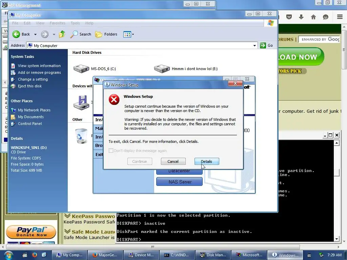Tick 'Don't display this message again' checkbox

(x=111, y=151)
